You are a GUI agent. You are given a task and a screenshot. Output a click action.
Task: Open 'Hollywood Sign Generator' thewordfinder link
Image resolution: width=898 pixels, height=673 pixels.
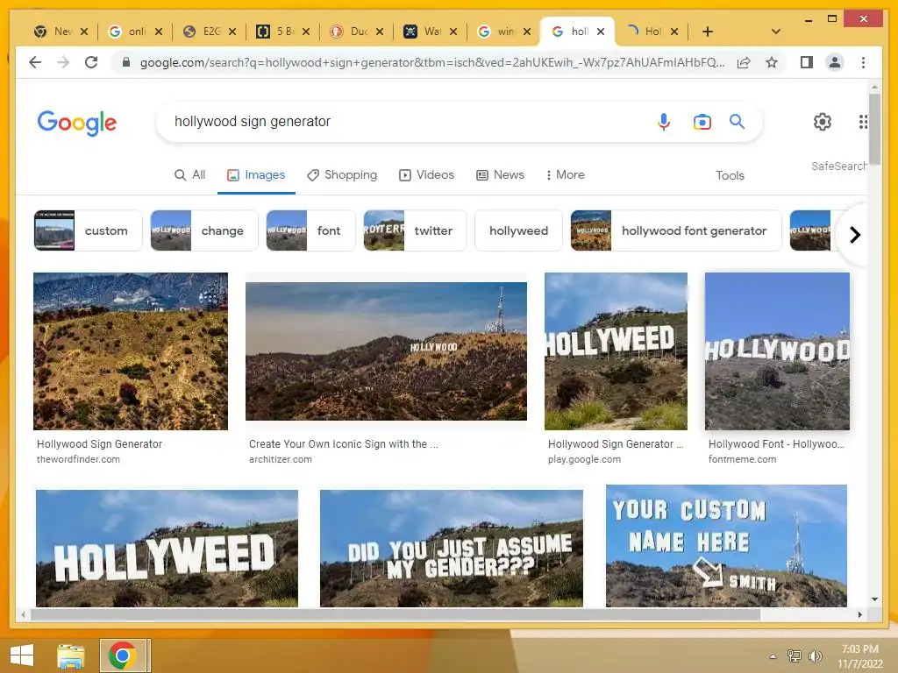click(x=100, y=444)
